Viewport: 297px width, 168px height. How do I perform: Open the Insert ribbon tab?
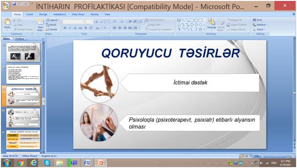pos(30,14)
